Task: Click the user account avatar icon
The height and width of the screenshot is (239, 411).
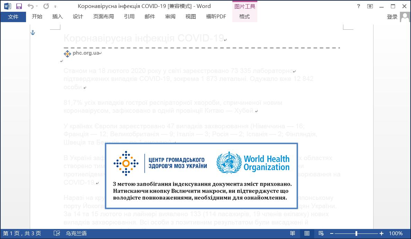Action: [405, 17]
